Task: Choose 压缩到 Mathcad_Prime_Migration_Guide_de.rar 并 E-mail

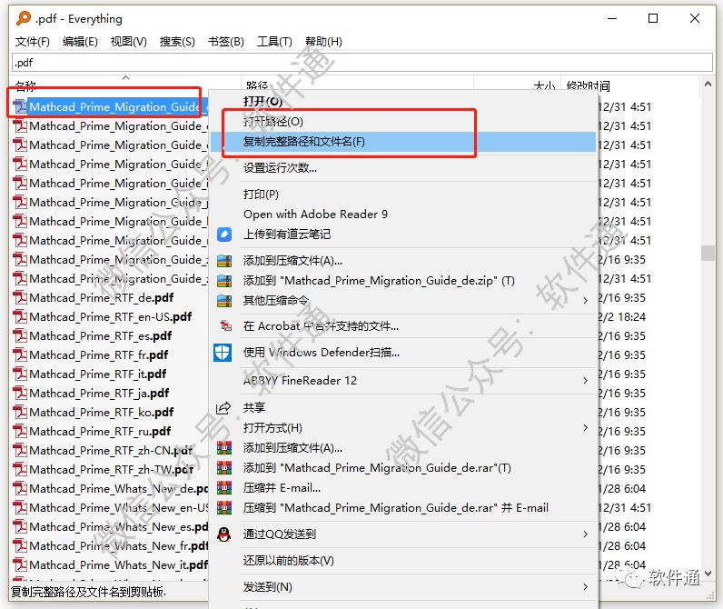Action: [396, 508]
